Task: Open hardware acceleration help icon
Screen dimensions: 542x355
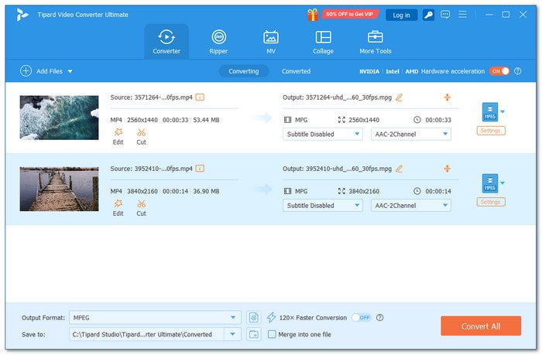Action: 517,71
